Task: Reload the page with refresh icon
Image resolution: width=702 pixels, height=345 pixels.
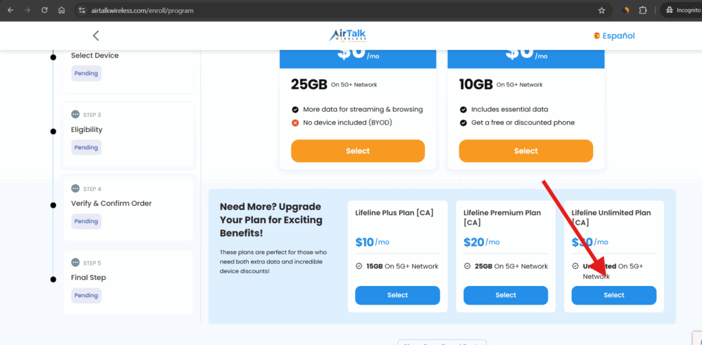Action: coord(45,10)
